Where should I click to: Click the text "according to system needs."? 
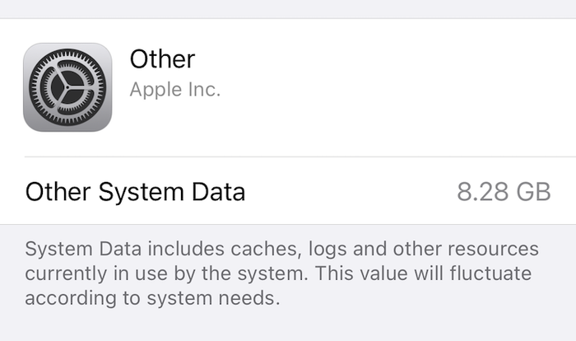point(153,297)
